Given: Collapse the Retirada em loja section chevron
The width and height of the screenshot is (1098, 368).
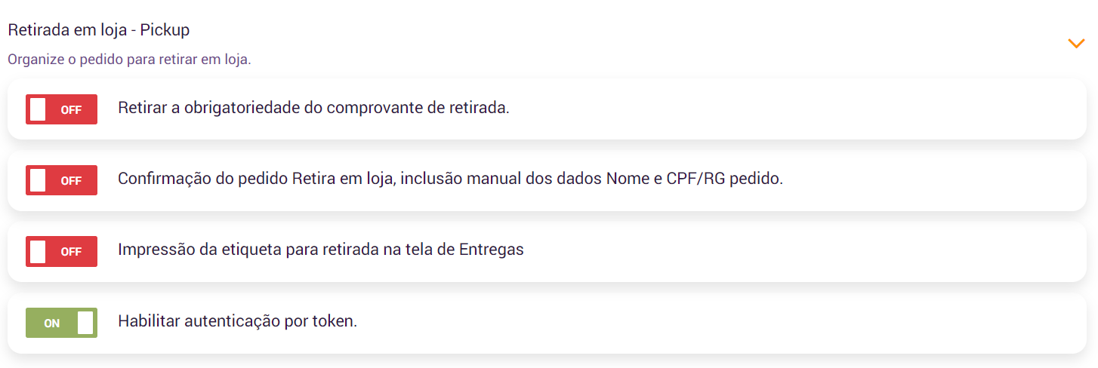Looking at the screenshot, I should coord(1076,44).
